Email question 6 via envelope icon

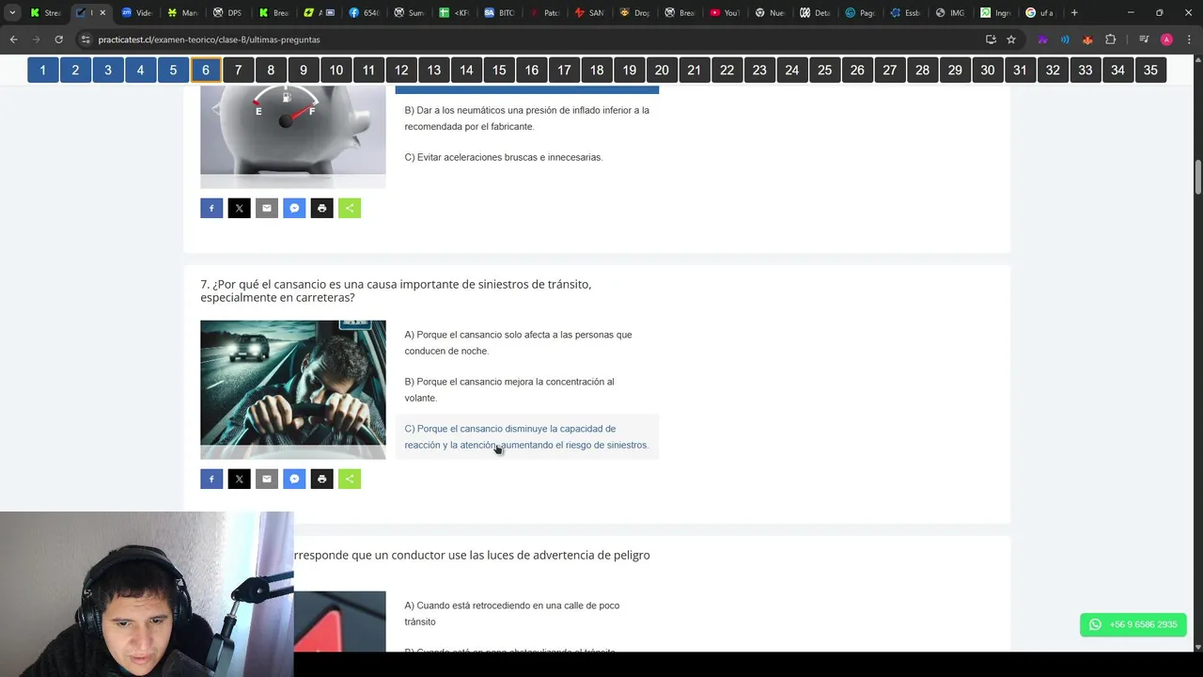pyautogui.click(x=267, y=208)
